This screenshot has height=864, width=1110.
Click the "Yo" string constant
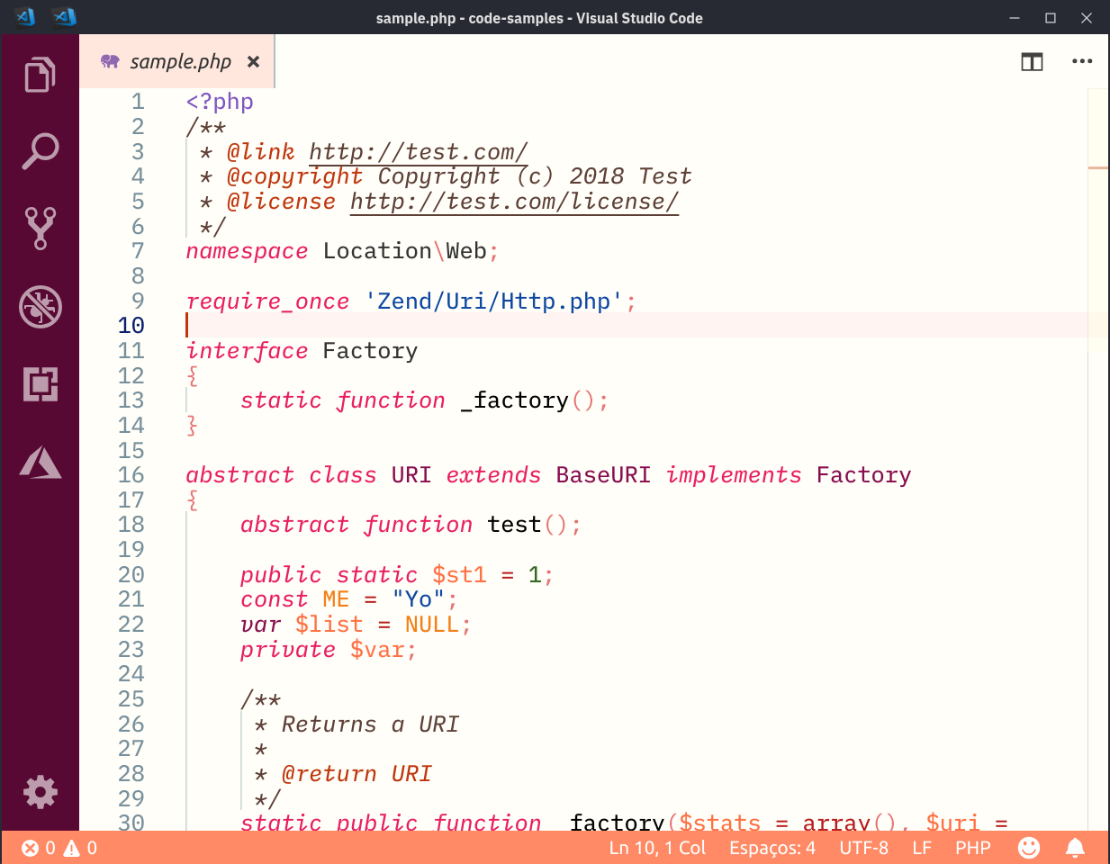point(419,599)
